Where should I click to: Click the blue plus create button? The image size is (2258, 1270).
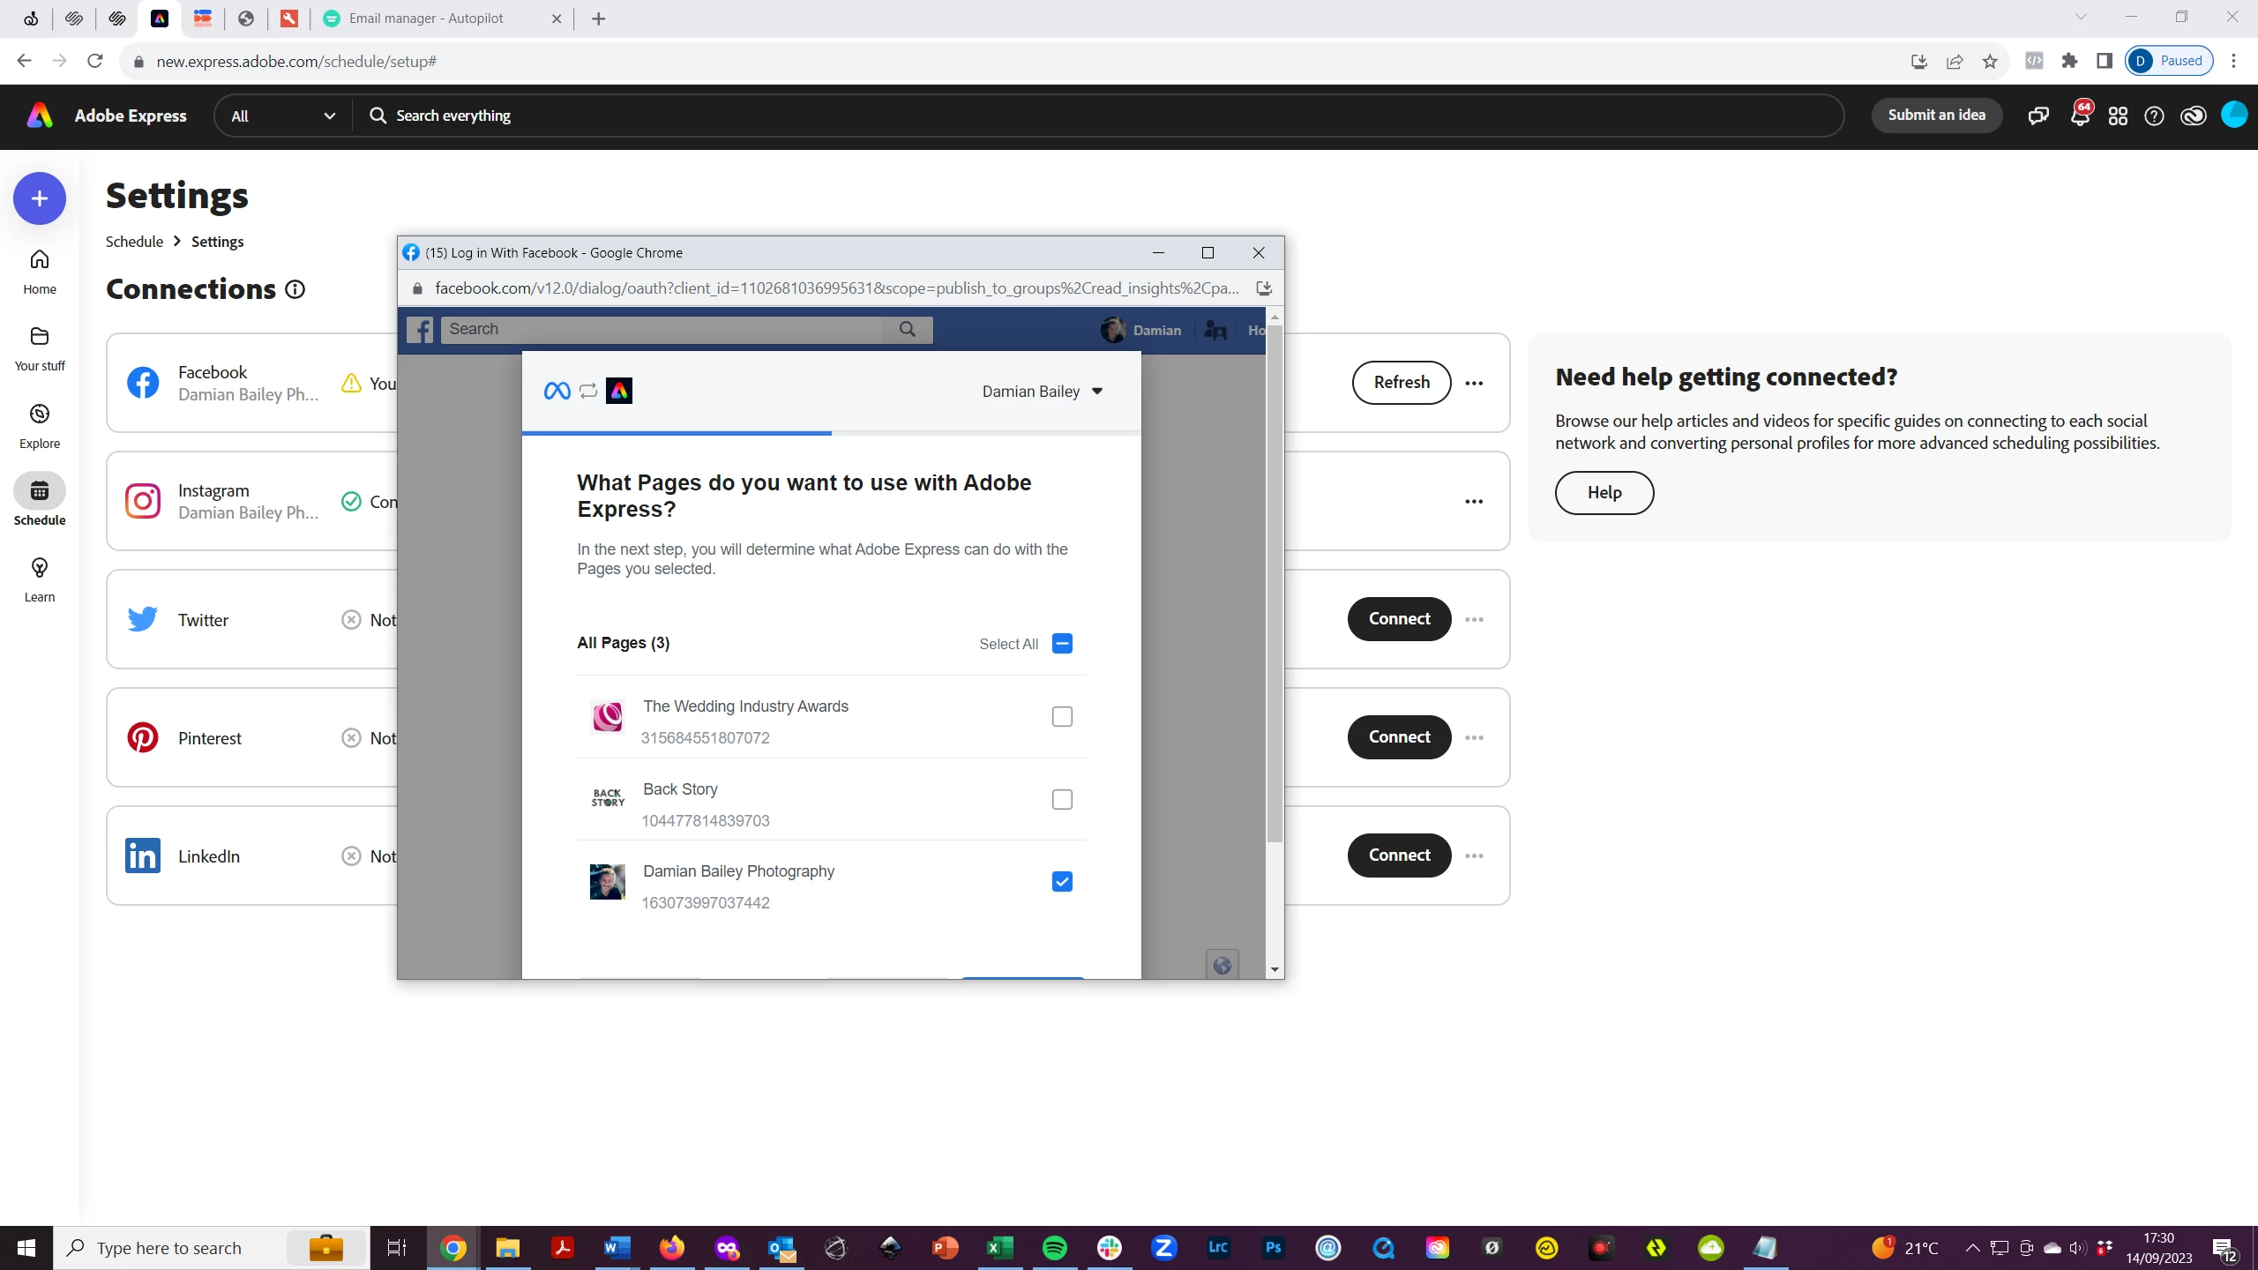40,198
